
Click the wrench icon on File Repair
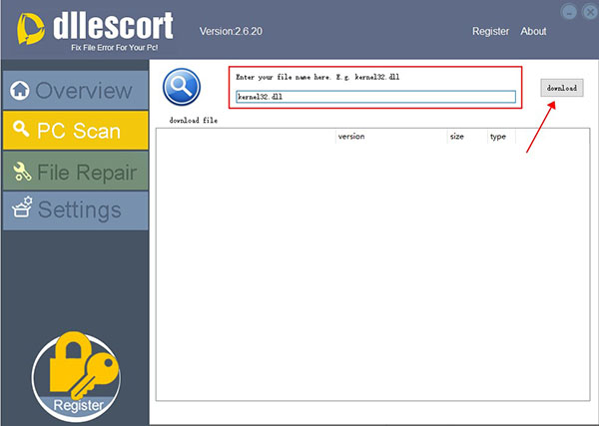21,172
